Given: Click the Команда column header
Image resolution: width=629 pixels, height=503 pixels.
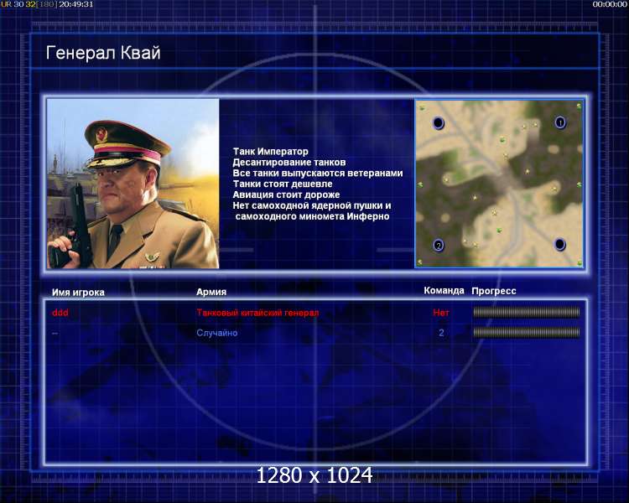Looking at the screenshot, I should tap(444, 291).
